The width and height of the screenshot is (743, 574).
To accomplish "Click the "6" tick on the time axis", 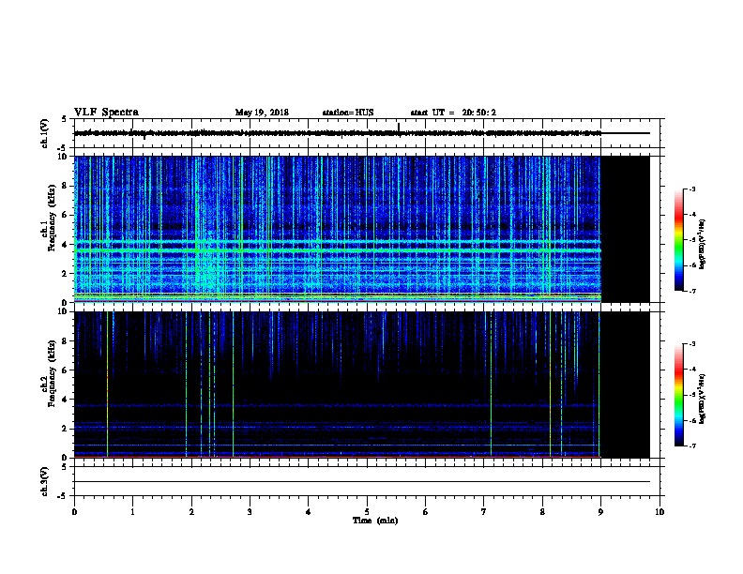I will 426,512.
